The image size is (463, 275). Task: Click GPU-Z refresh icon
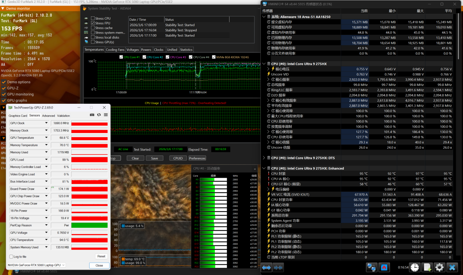tap(99, 115)
